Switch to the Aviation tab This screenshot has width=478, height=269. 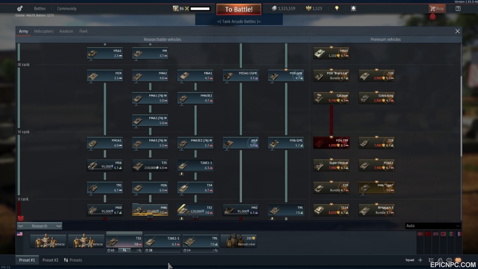click(x=66, y=31)
